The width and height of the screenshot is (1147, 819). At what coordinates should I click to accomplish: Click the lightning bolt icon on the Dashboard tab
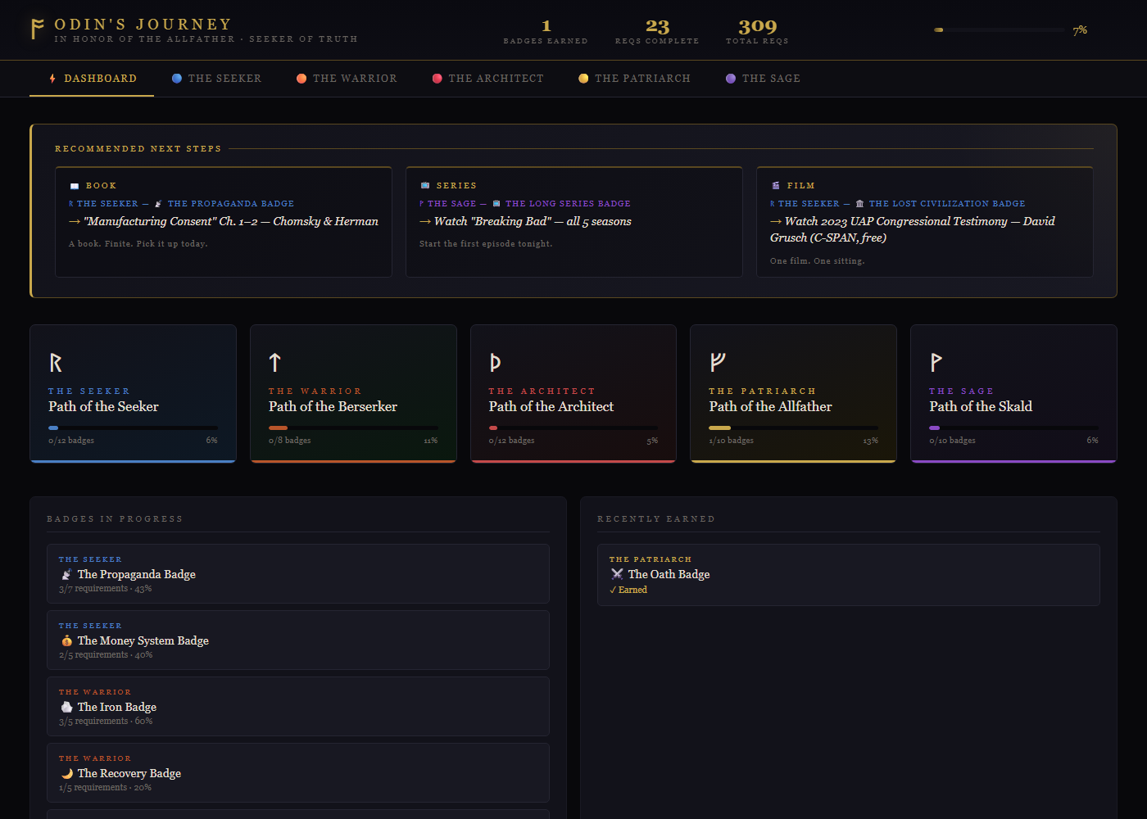tap(52, 79)
